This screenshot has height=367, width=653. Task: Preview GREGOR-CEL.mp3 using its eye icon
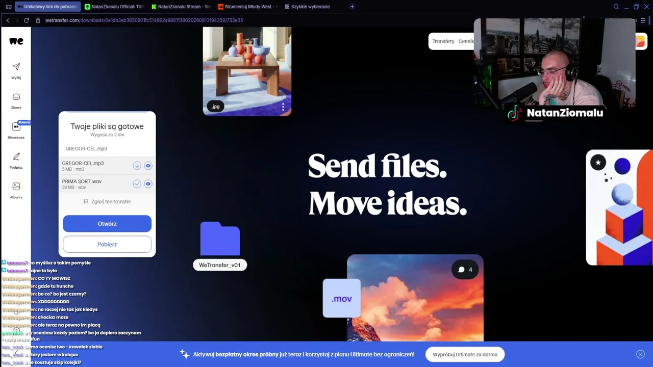click(148, 166)
